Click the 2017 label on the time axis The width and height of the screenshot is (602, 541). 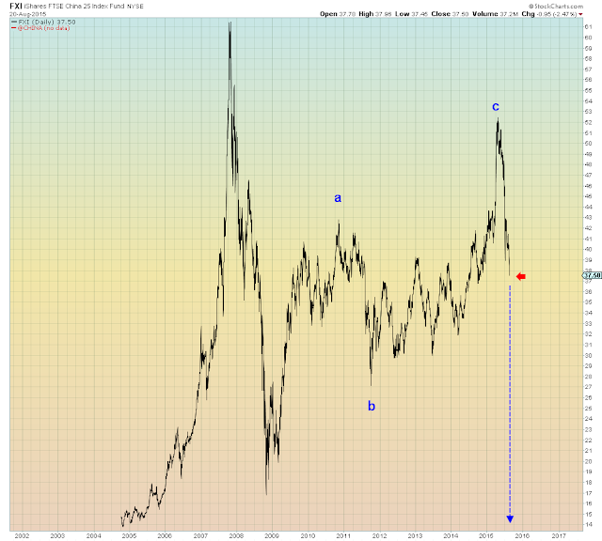558,535
